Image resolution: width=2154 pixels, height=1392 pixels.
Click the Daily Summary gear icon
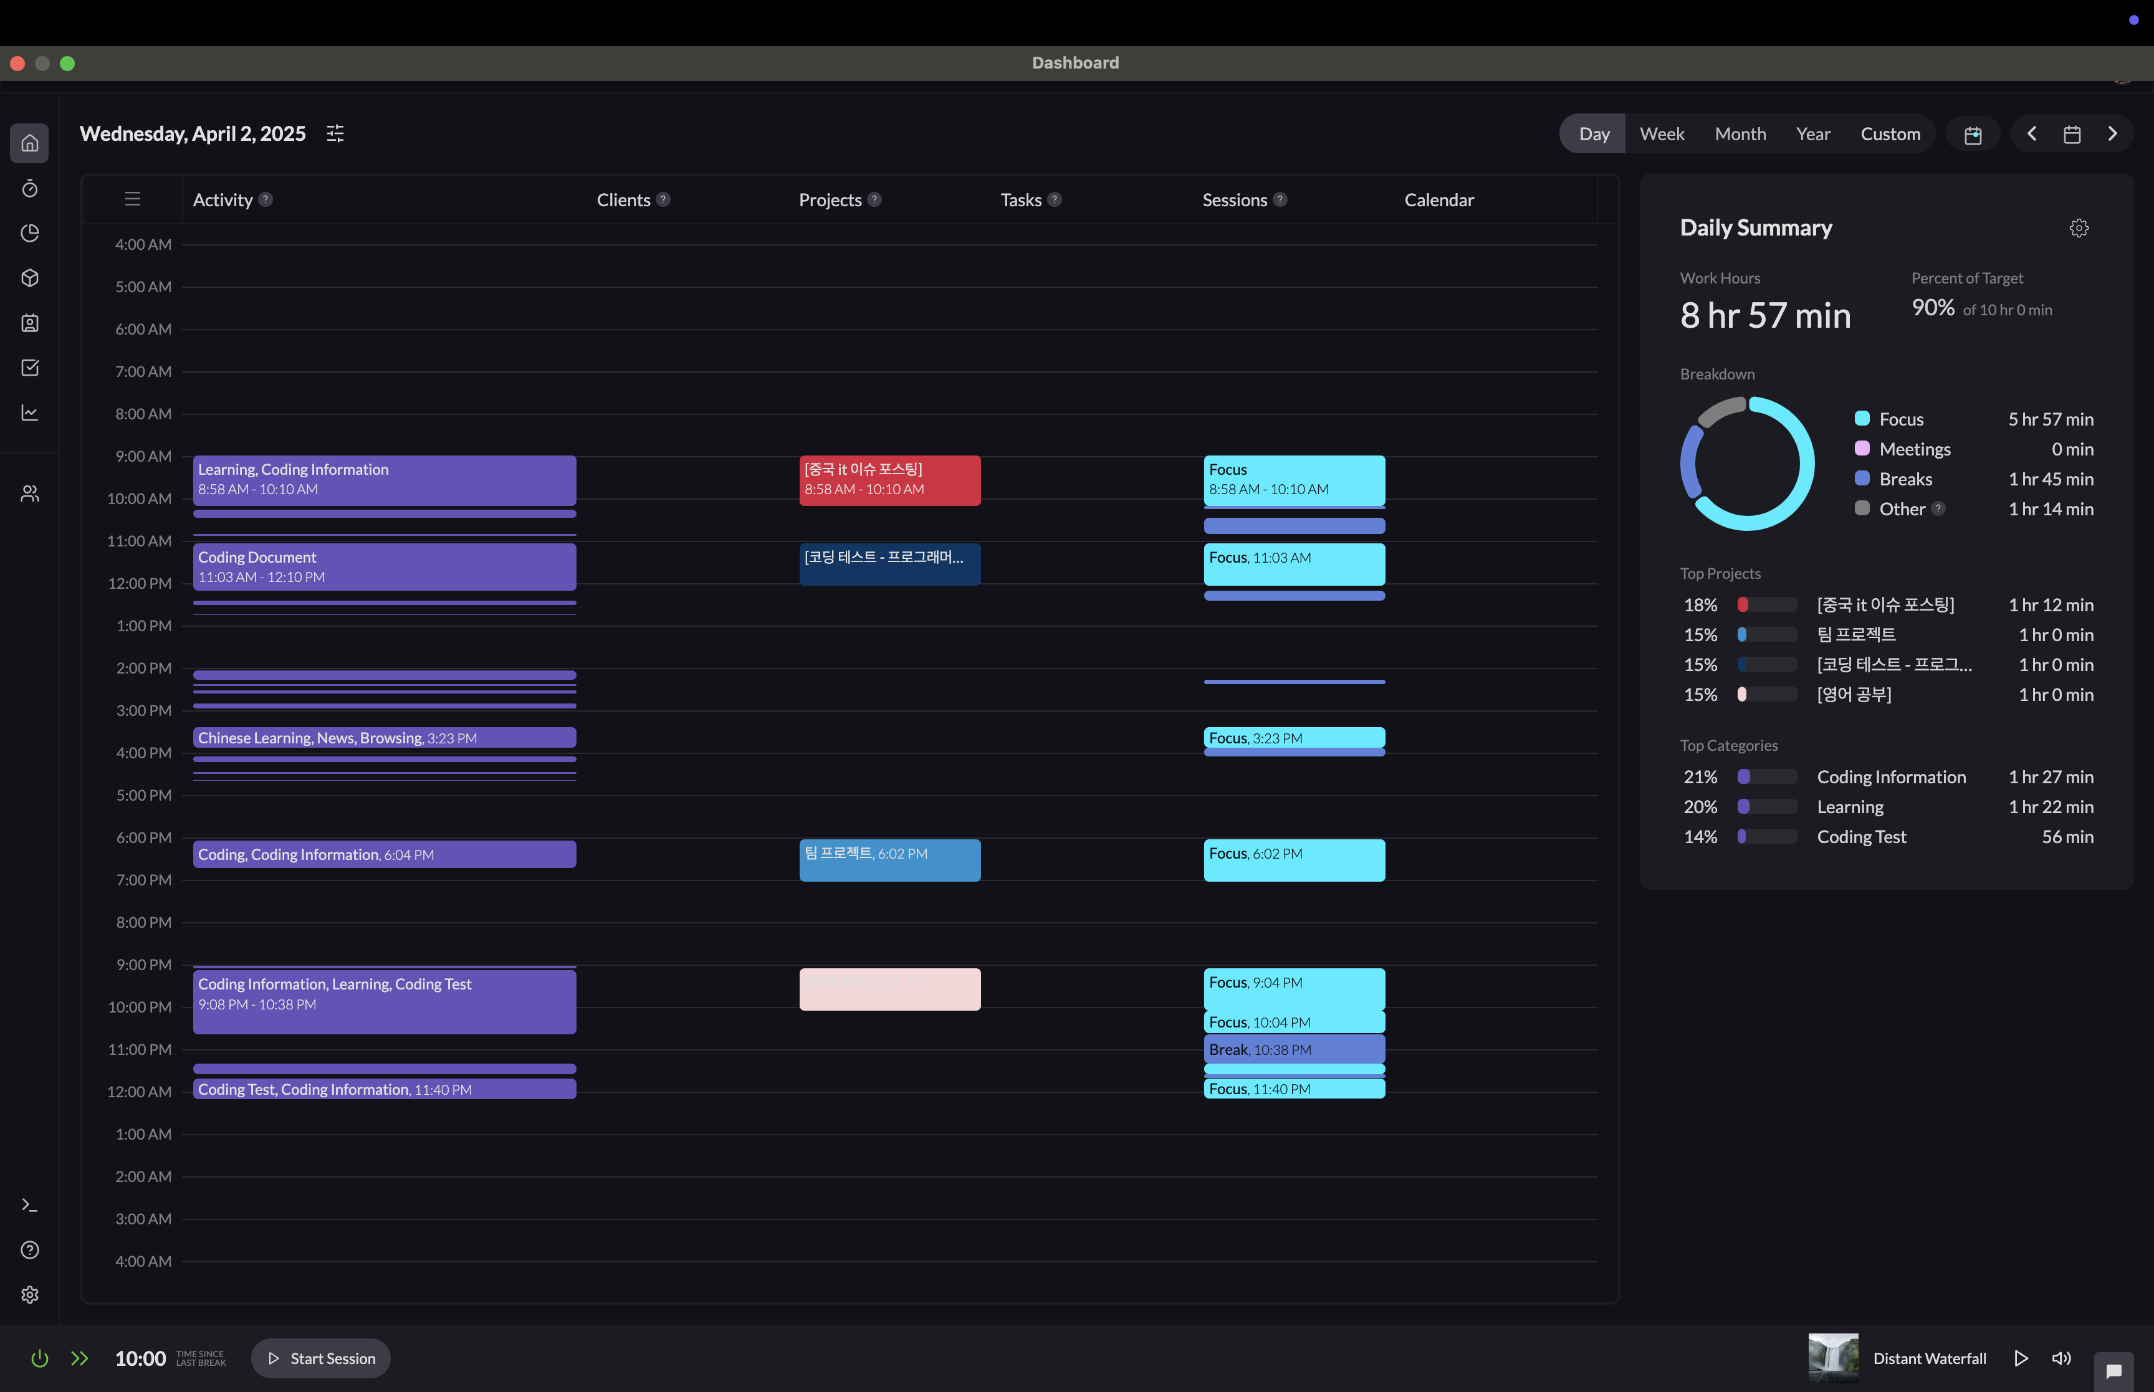point(2078,228)
